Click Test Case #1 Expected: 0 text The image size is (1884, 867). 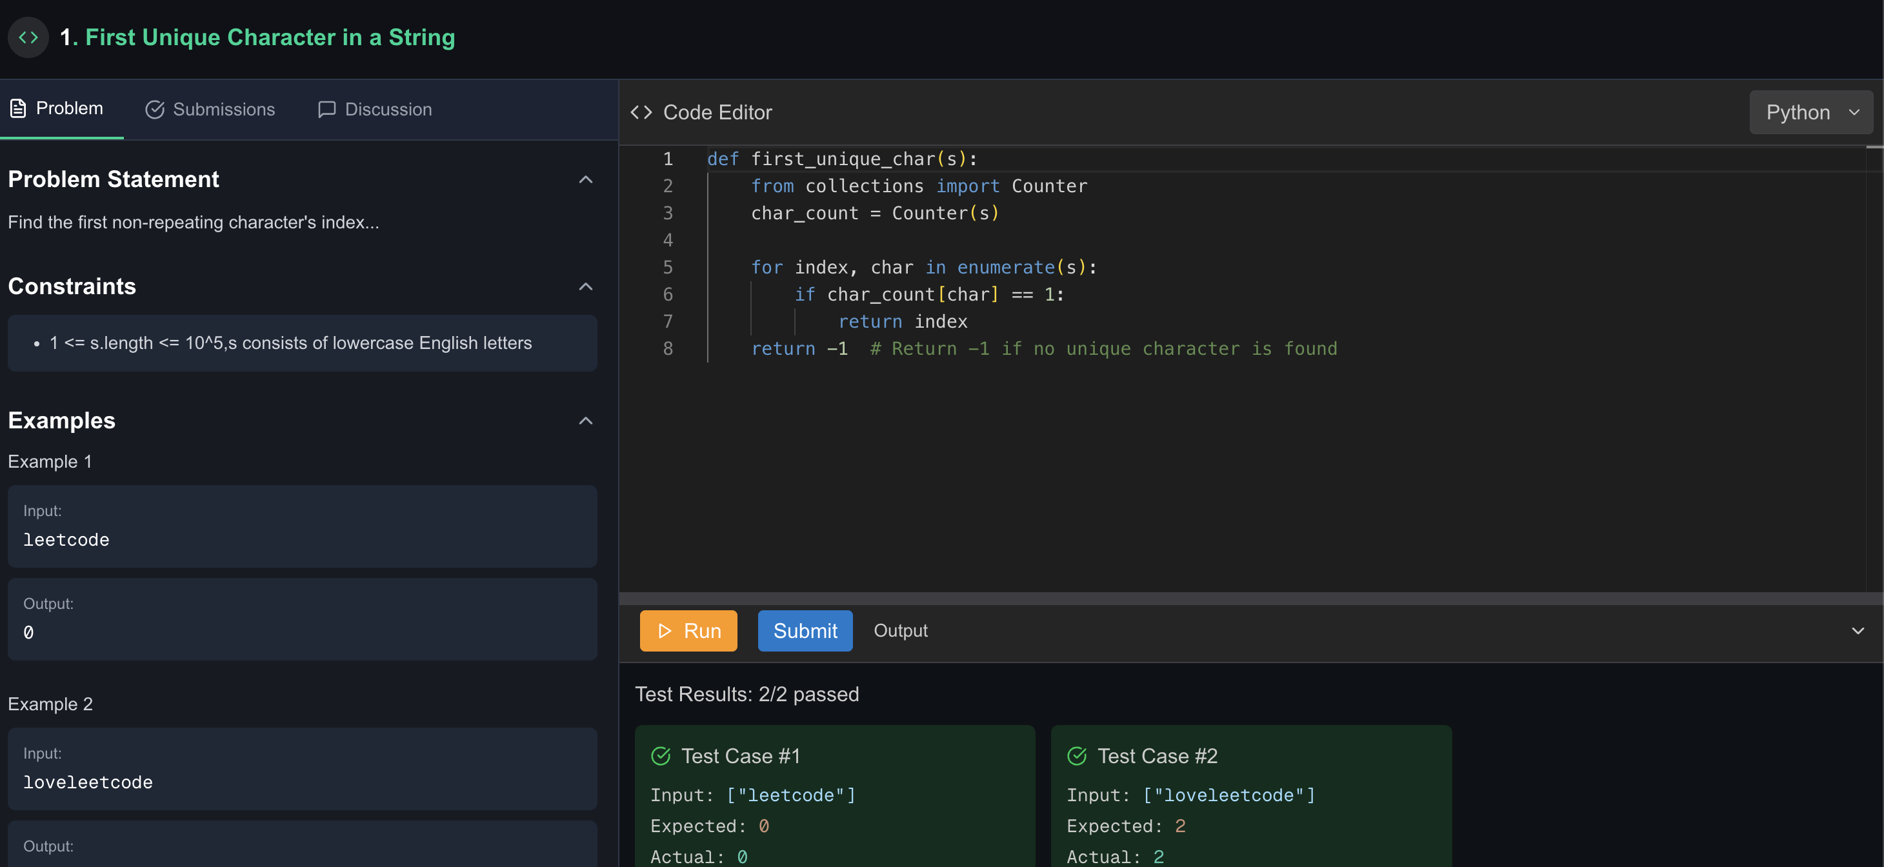tap(710, 826)
